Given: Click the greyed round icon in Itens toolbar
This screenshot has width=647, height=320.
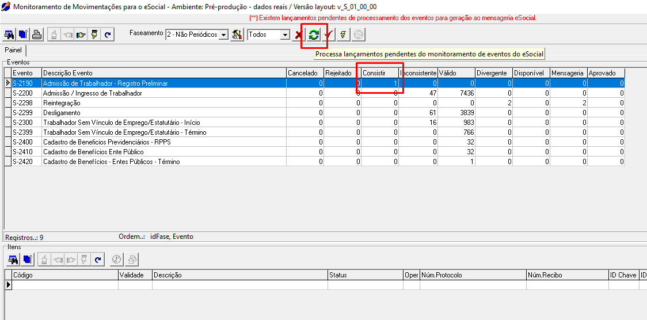Looking at the screenshot, I should (117, 260).
